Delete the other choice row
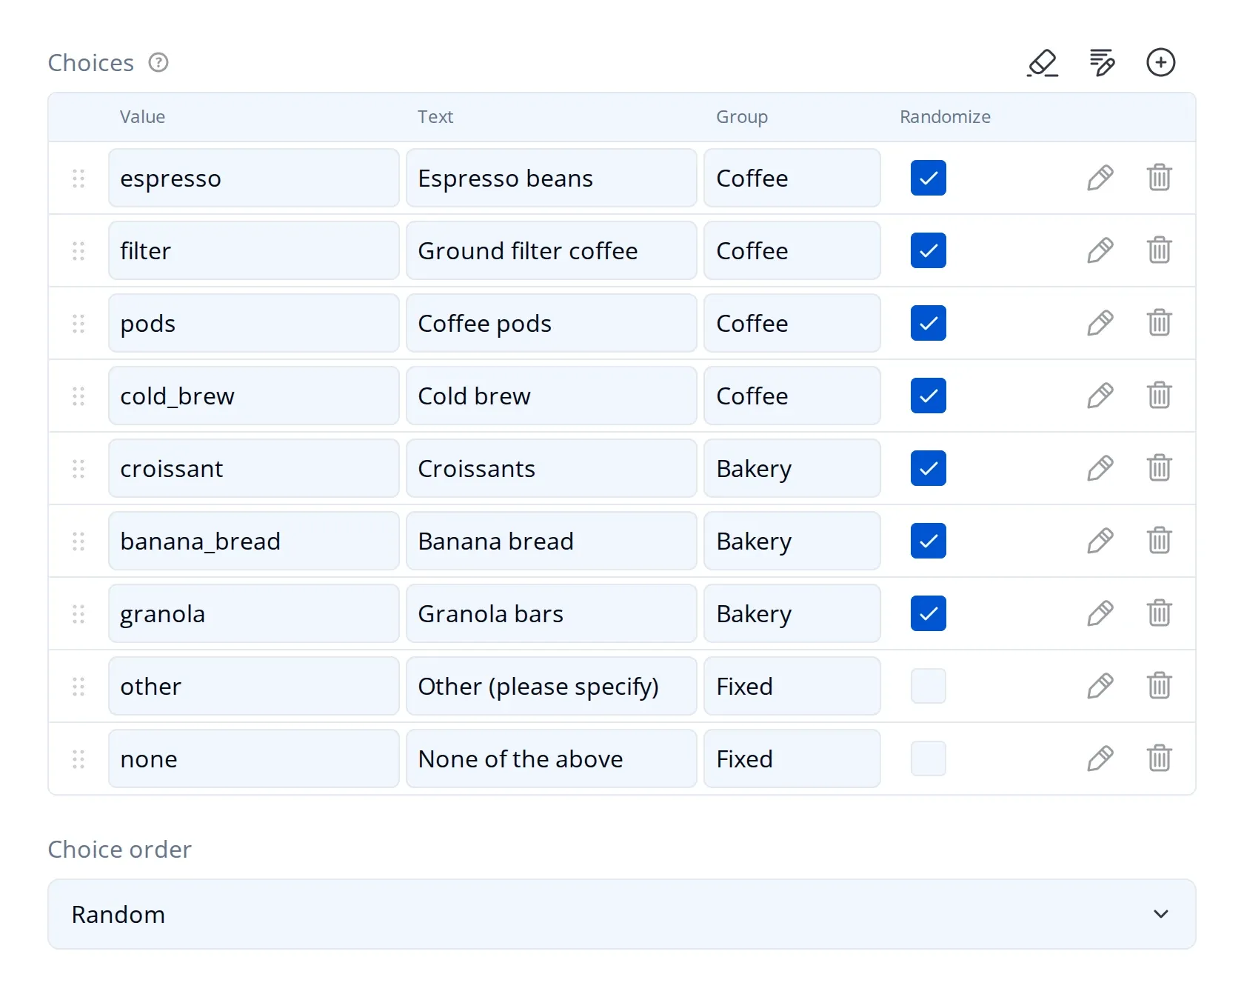 tap(1159, 686)
